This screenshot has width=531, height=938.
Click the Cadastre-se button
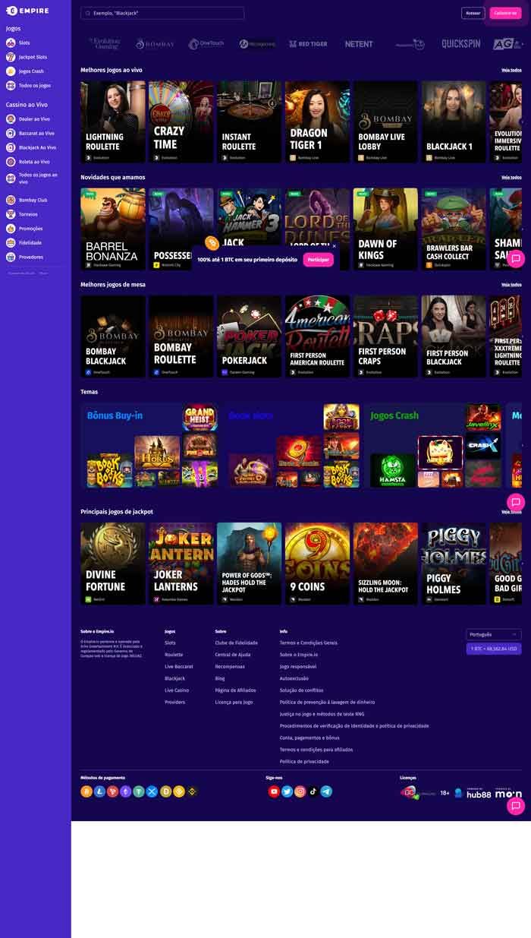[x=505, y=13]
